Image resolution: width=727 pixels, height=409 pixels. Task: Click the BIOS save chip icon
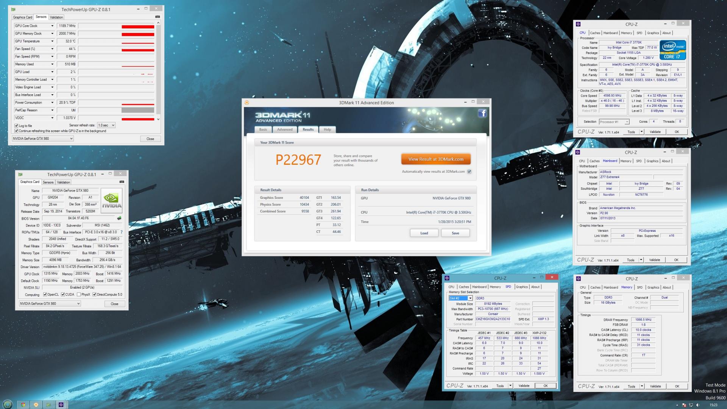(119, 218)
